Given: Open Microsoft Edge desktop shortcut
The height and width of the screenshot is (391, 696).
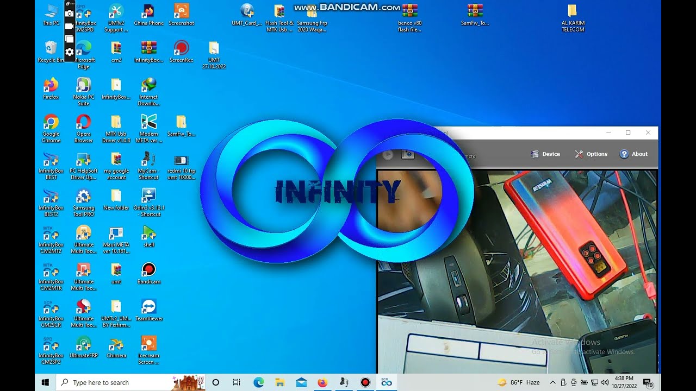Looking at the screenshot, I should [83, 55].
